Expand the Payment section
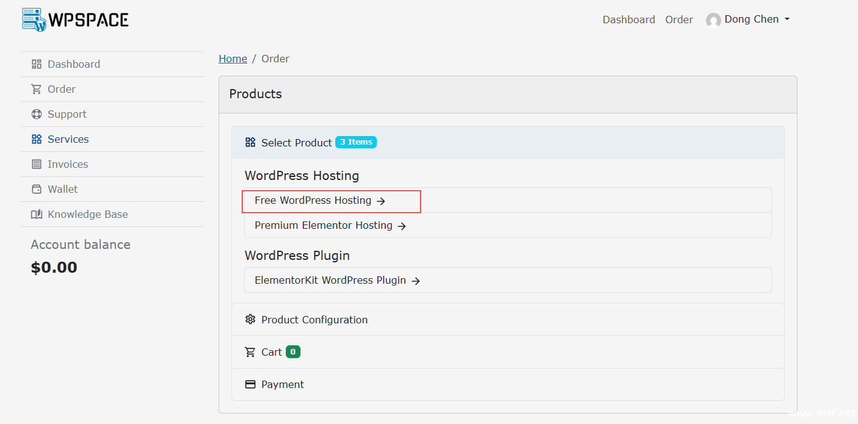The image size is (858, 424). (x=282, y=384)
